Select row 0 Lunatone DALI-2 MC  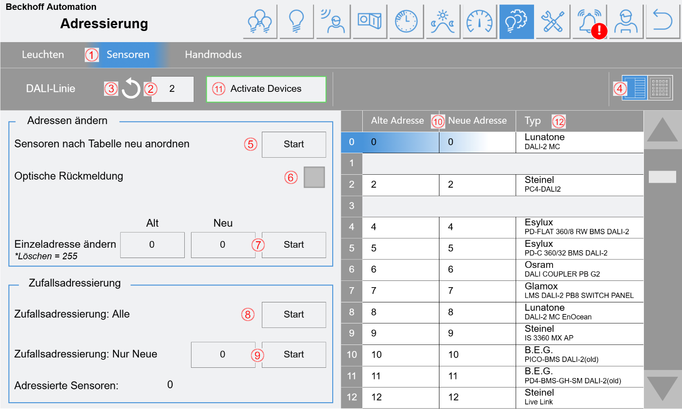(492, 142)
